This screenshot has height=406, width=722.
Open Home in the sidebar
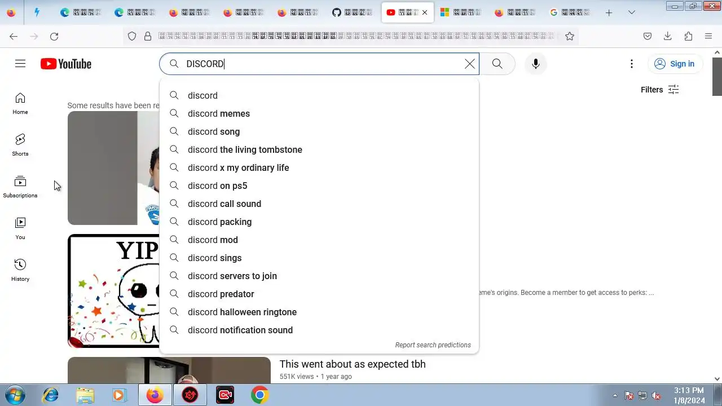coord(20,104)
